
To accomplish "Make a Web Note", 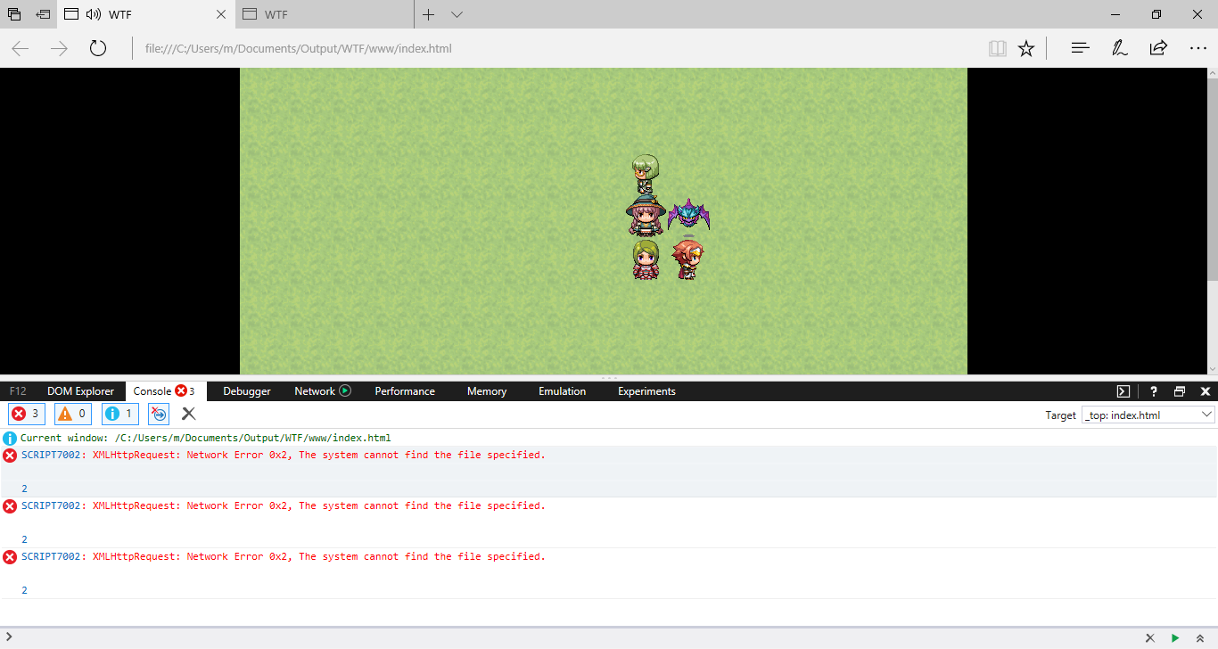I will (1119, 48).
